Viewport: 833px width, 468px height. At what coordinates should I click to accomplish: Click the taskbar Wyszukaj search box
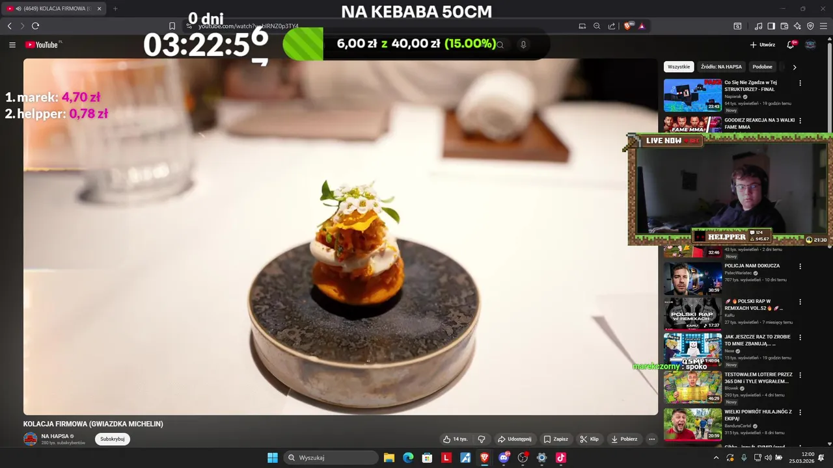331,458
